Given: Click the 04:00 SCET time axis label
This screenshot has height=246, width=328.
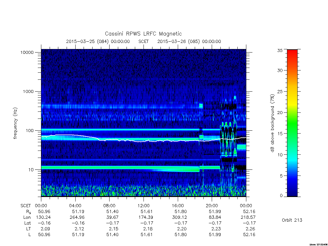Looking at the screenshot, I should 75,206.
